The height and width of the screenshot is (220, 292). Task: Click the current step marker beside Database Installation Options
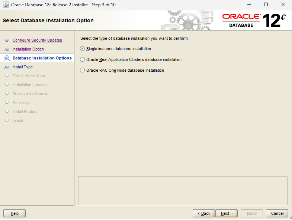point(7,58)
